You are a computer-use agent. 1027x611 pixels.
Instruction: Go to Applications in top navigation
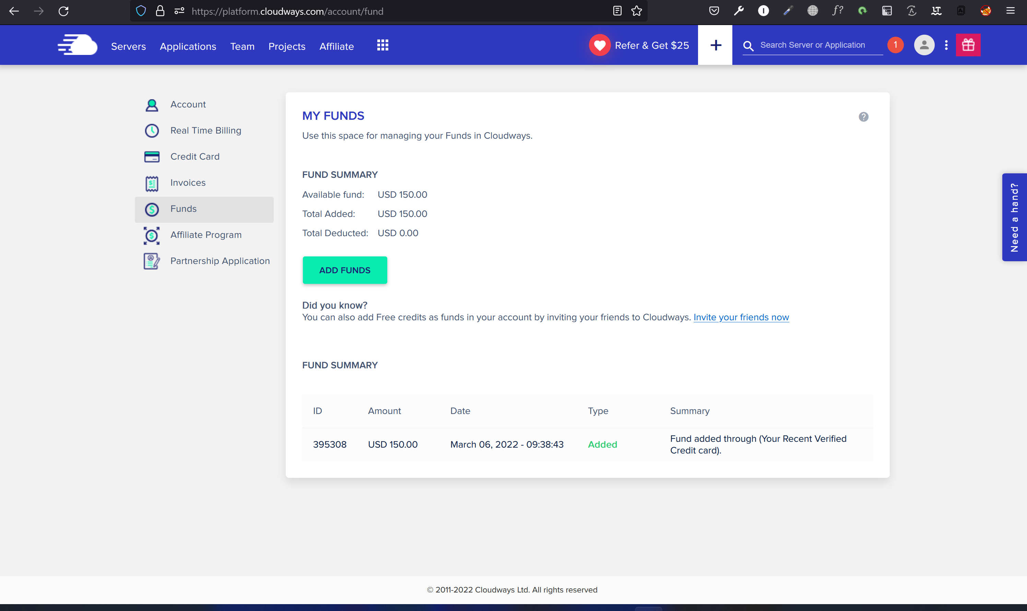click(188, 46)
